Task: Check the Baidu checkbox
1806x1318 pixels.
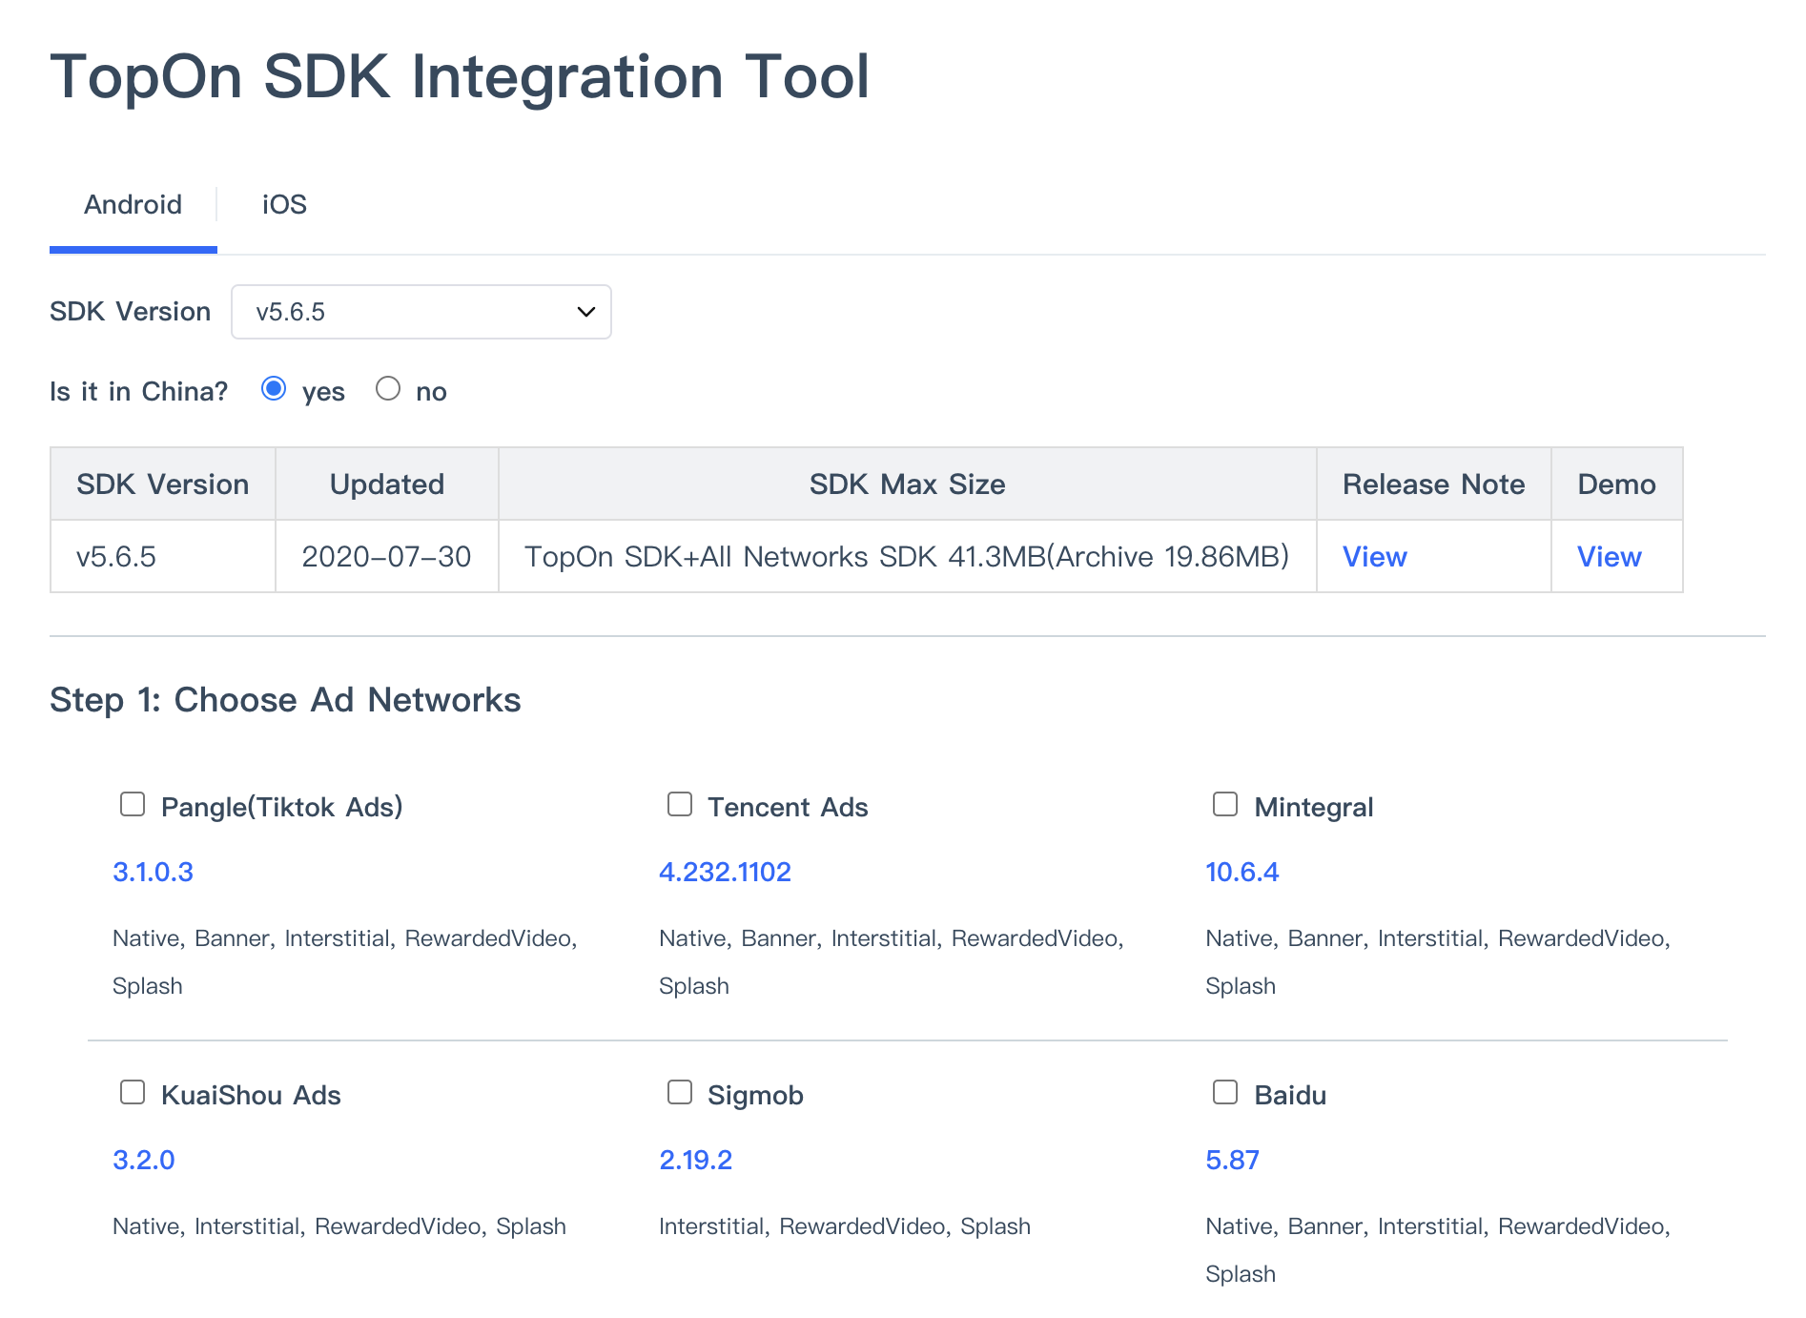Action: tap(1225, 1093)
